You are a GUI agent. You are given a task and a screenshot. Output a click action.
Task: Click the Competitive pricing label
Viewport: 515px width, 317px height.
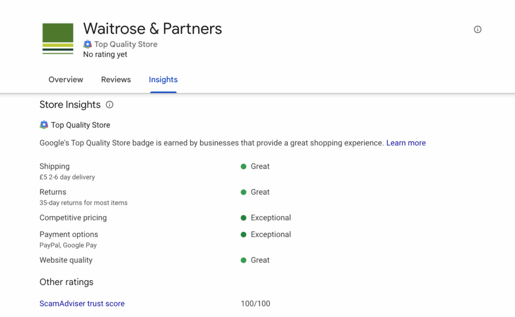[73, 218]
